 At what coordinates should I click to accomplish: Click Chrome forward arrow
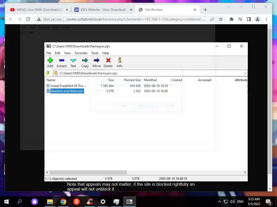19,19
